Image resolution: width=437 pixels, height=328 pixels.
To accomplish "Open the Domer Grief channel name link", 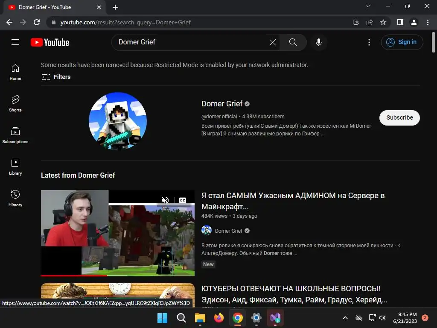I will tap(222, 104).
